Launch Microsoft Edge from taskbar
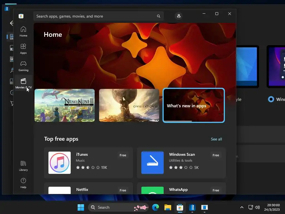 155,207
